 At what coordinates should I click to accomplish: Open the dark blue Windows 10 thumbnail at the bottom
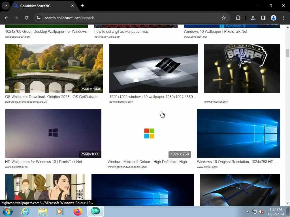[x=143, y=190]
